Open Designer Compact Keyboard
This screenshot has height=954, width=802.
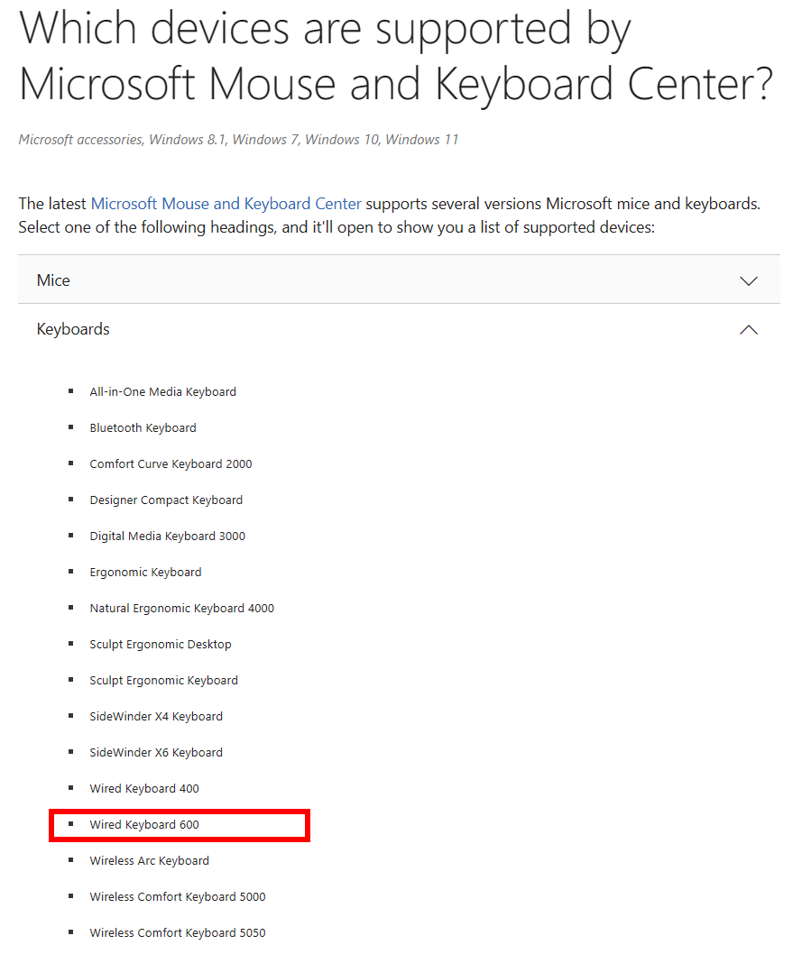(x=166, y=500)
